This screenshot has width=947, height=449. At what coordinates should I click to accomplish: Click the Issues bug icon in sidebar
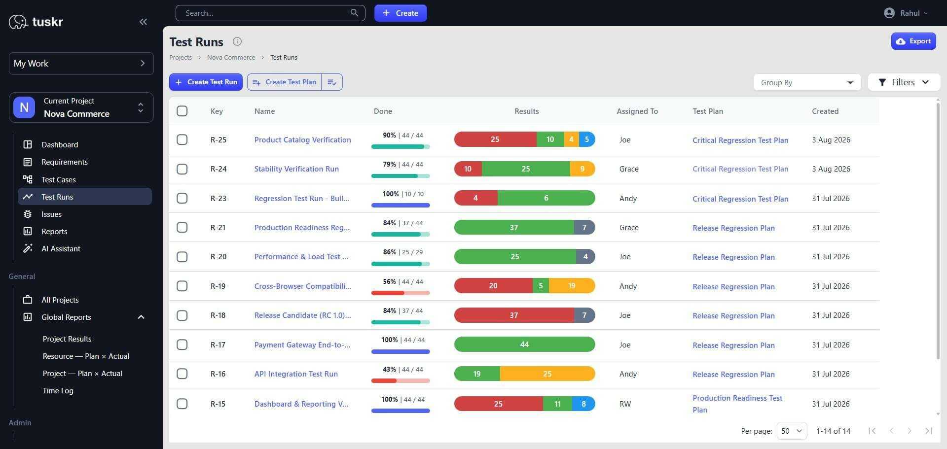click(28, 214)
